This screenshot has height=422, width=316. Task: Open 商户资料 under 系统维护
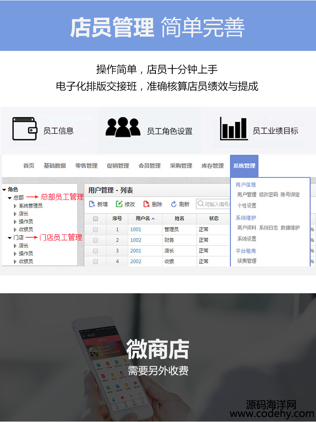[x=247, y=228]
